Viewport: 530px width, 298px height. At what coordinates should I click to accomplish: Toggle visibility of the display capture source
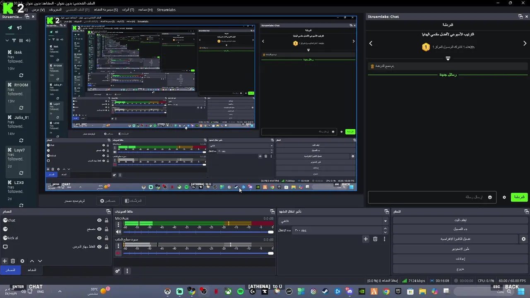coord(99,247)
